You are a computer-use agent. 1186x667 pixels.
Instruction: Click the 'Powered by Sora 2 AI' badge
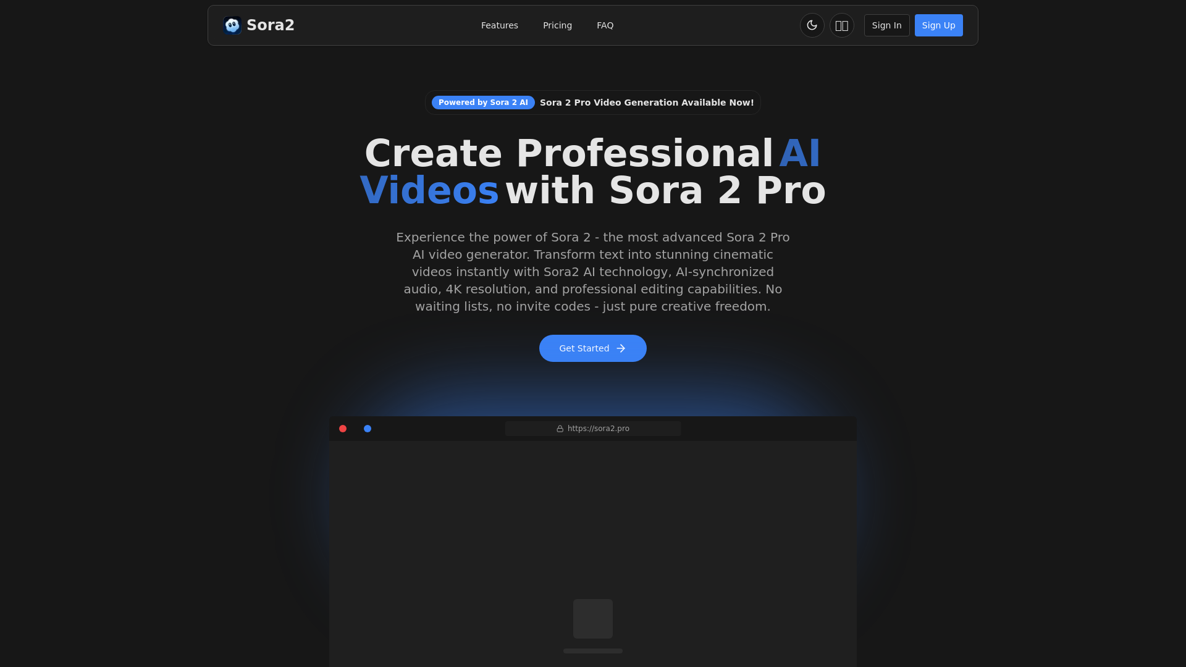click(x=483, y=103)
